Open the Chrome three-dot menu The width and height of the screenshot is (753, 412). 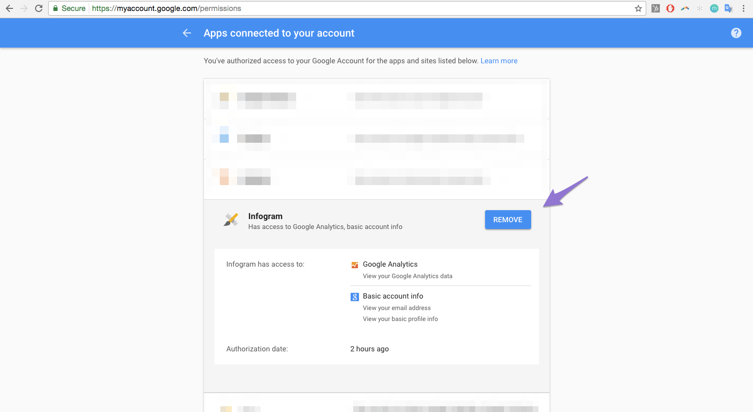pos(744,8)
